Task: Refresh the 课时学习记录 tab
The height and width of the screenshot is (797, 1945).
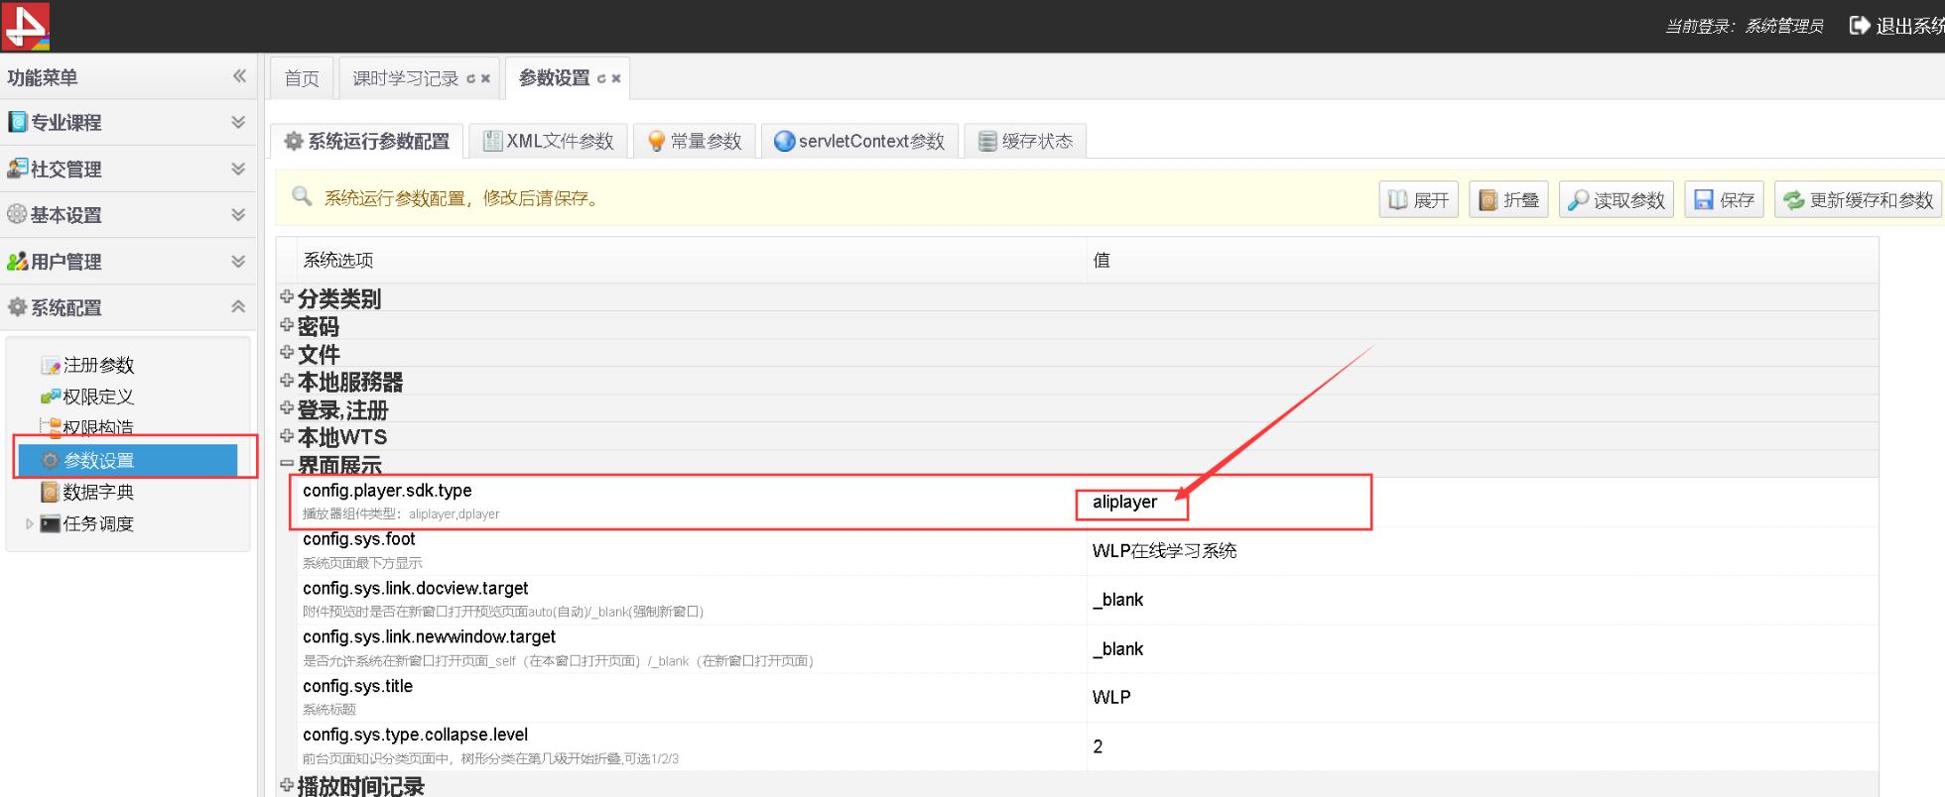Action: point(470,78)
